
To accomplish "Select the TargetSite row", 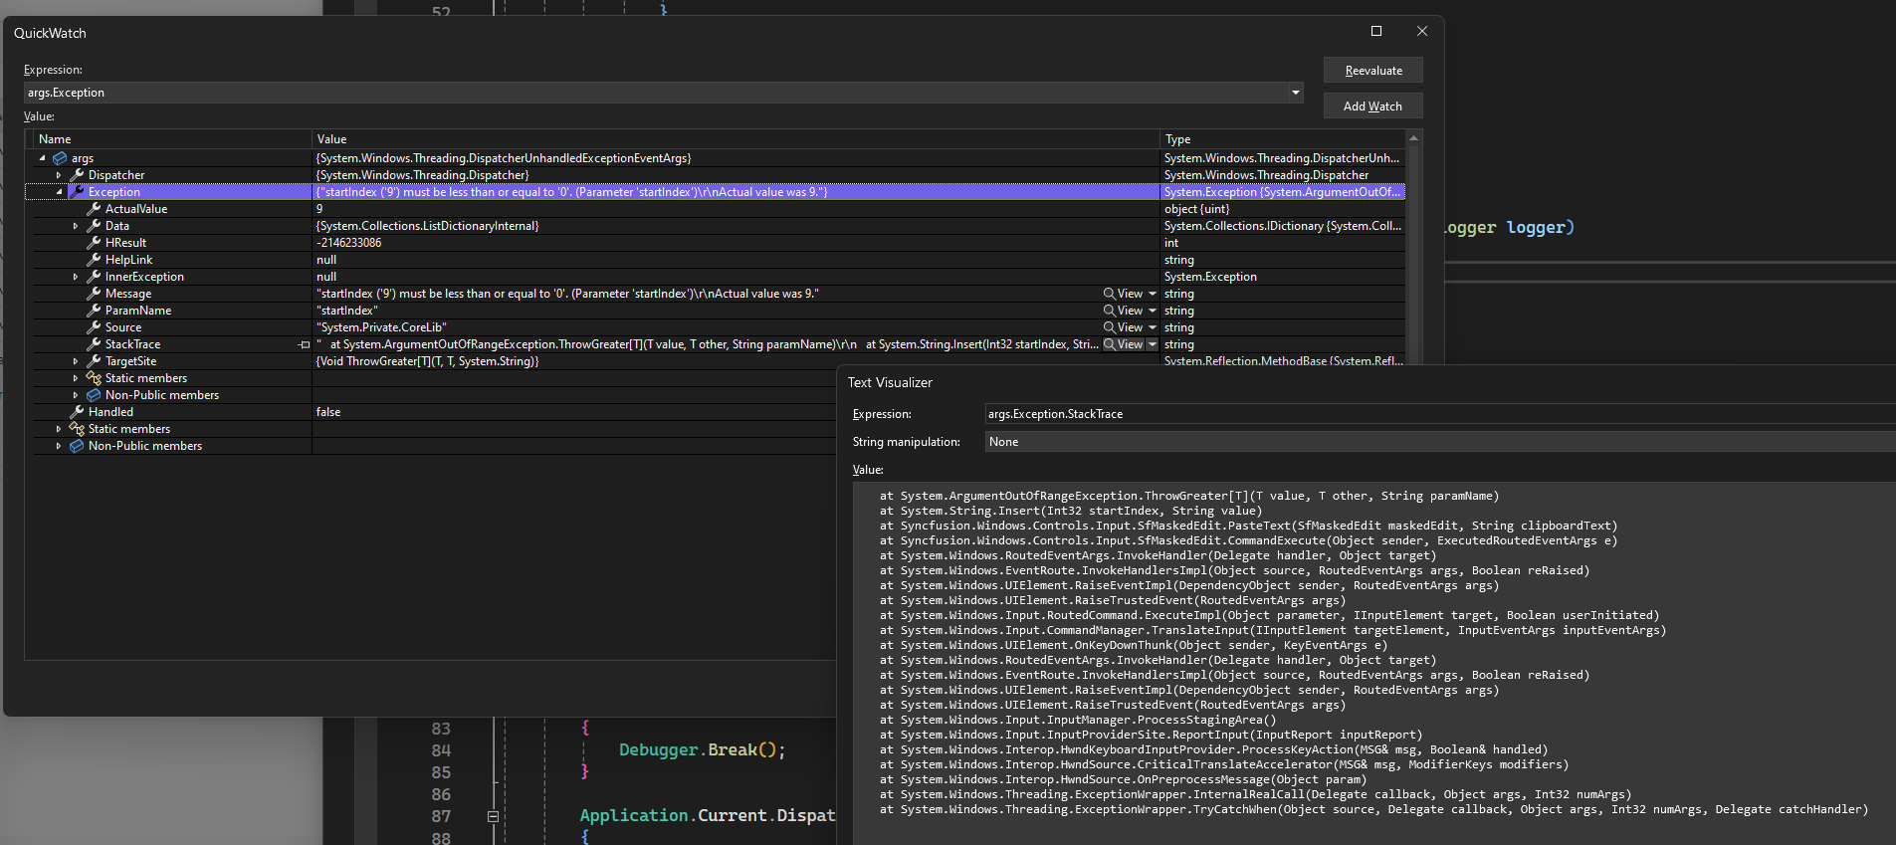I will click(130, 361).
